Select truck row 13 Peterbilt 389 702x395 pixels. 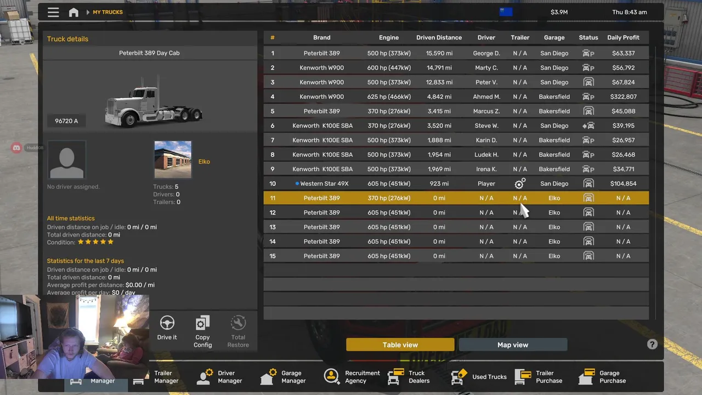coord(456,227)
